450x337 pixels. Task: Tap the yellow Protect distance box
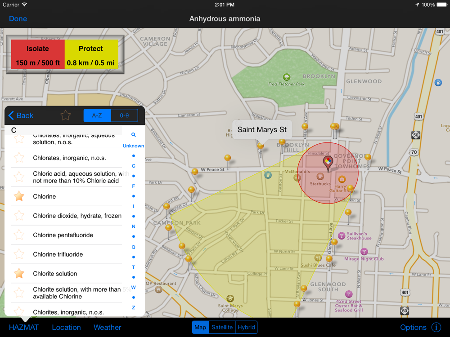pos(91,54)
